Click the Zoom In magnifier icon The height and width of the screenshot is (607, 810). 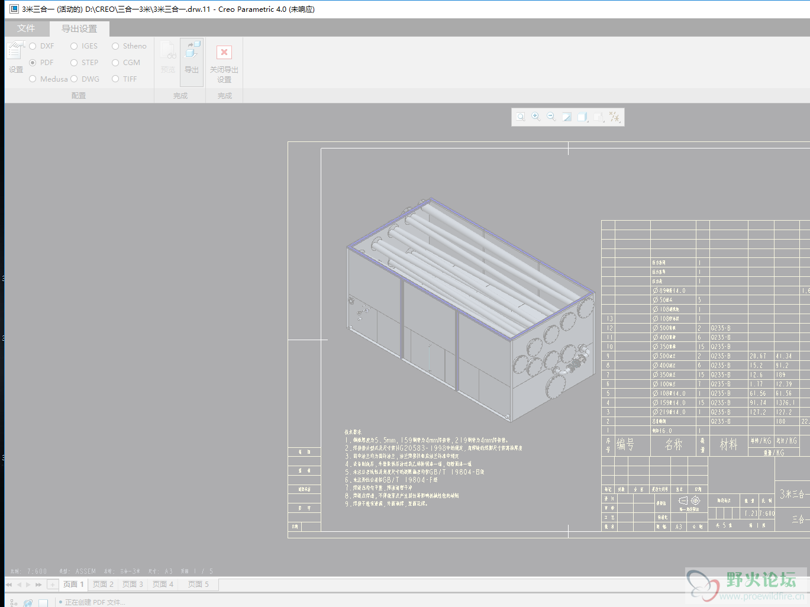coord(536,117)
